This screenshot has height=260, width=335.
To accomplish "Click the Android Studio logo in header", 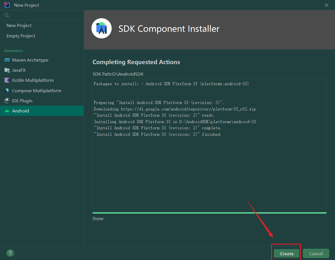I will pos(102,28).
